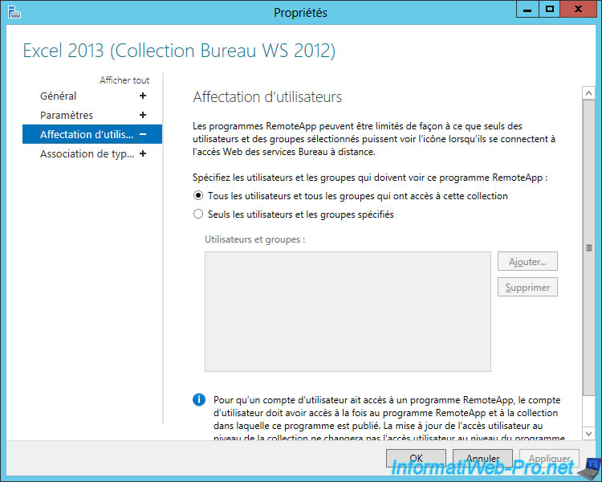Screen dimensions: 602x482
Task: Open the Association de typ... section
Action: tap(87, 153)
